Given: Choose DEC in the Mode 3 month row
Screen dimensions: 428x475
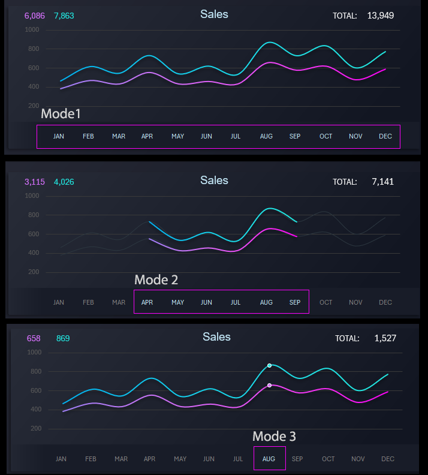Looking at the screenshot, I should [x=388, y=459].
